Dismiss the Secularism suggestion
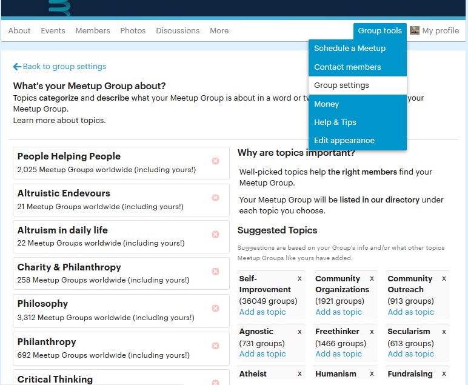 pos(444,332)
